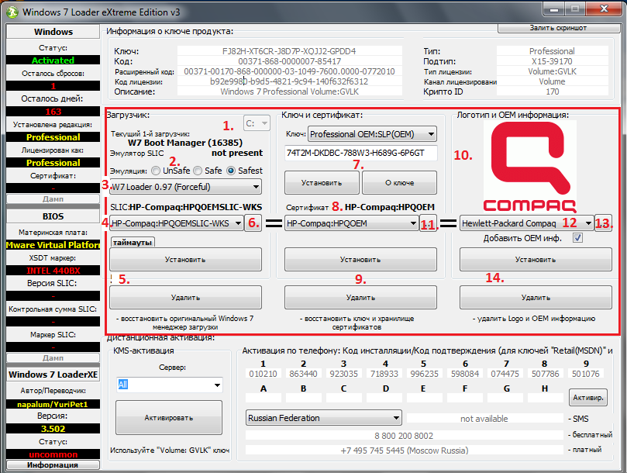Click the Дамп button below Маркер SLIC
This screenshot has height=473, width=627.
53,357
